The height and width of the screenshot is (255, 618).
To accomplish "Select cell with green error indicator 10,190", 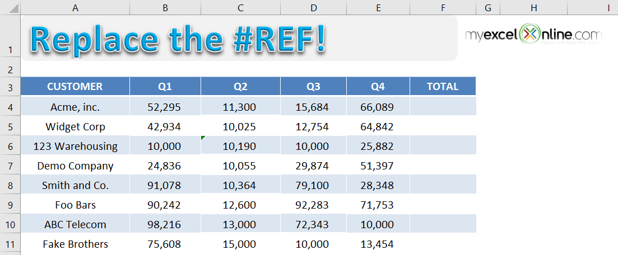I will pos(240,145).
